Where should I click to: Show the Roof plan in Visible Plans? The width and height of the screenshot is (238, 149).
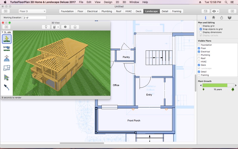pos(199,58)
